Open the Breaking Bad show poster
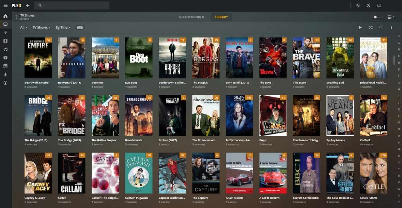The width and height of the screenshot is (402, 208). click(x=340, y=58)
